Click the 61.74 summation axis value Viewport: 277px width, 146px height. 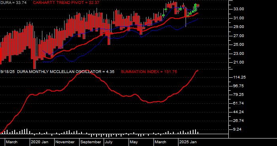point(239,103)
